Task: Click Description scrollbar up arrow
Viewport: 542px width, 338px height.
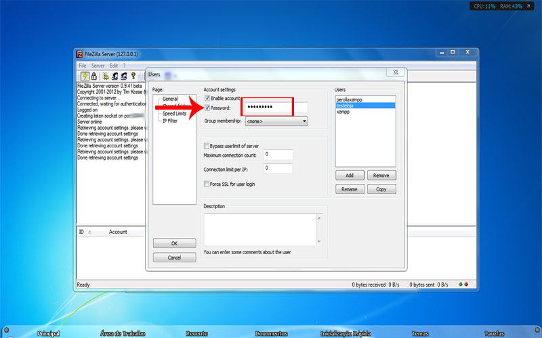Action: (319, 218)
